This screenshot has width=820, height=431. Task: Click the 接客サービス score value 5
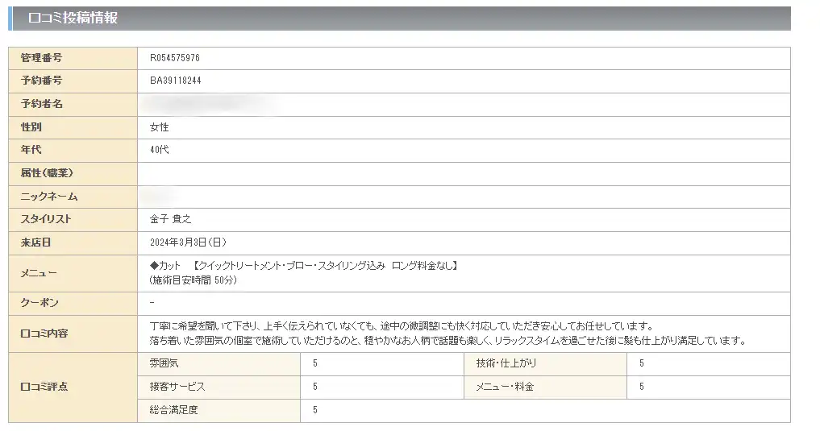[x=314, y=387]
